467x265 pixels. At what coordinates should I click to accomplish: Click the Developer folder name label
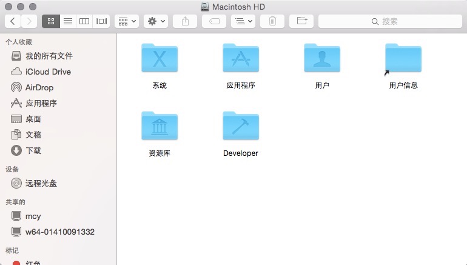pyautogui.click(x=241, y=153)
